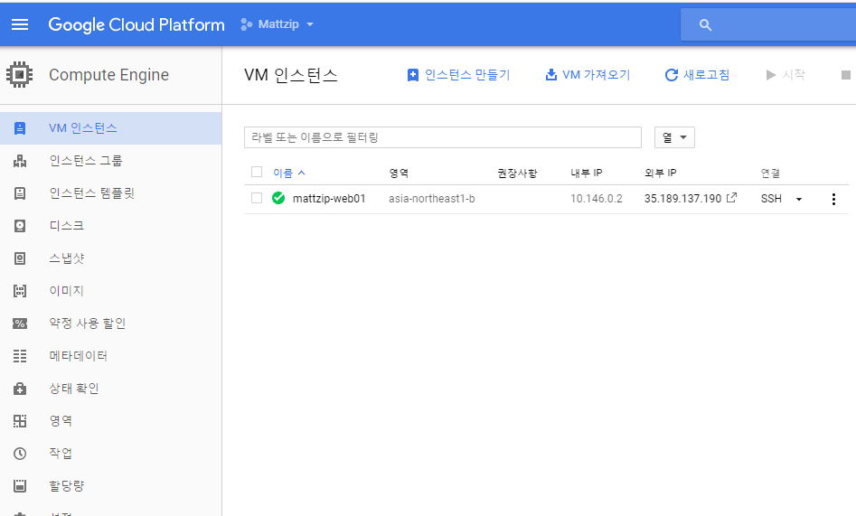Click the 새로고침 circular arrow icon

coord(672,75)
